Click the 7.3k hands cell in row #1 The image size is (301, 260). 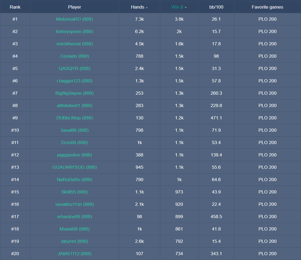click(x=139, y=19)
